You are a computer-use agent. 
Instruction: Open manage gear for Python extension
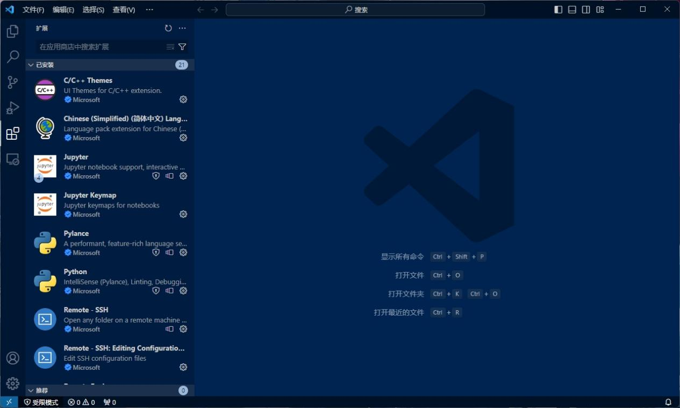pos(183,291)
